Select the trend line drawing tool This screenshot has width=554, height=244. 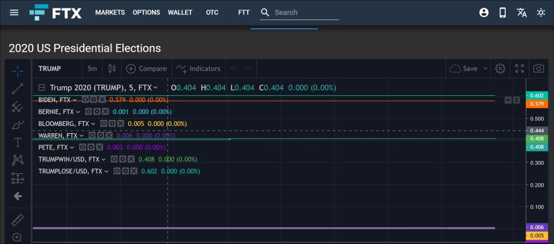point(17,89)
